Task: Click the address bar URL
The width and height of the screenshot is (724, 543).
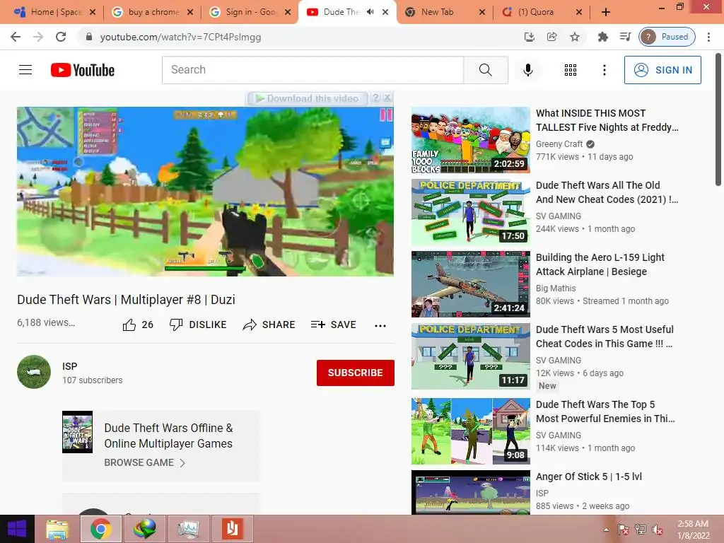Action: point(180,37)
